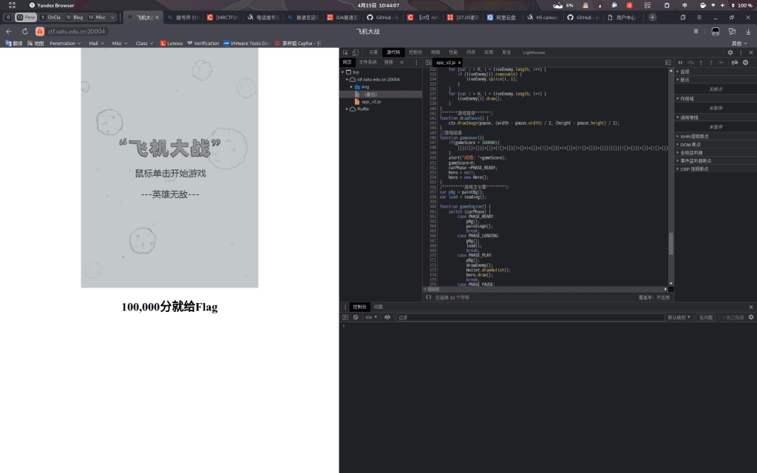757x473 pixels.
Task: Switch to 性能 Performance panel tab
Action: tap(453, 52)
